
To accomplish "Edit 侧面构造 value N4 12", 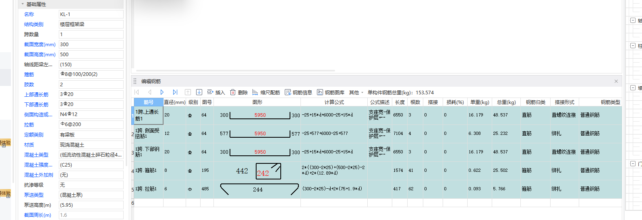I will pos(91,114).
